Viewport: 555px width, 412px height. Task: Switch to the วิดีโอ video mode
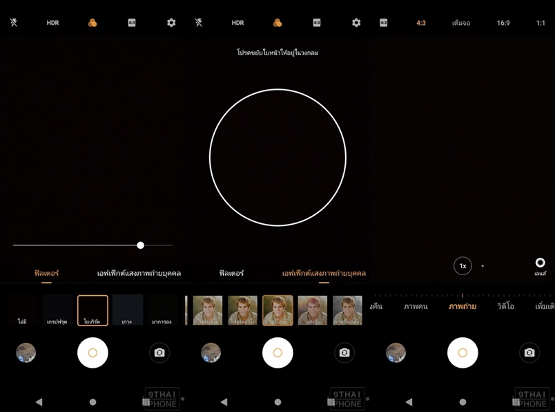pos(505,306)
